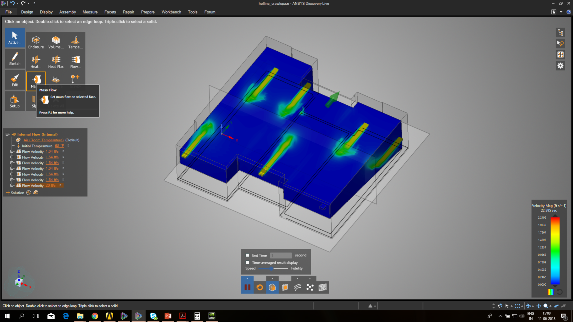This screenshot has width=573, height=322.
Task: Enable Time-averaged result display checkbox
Action: (x=247, y=262)
